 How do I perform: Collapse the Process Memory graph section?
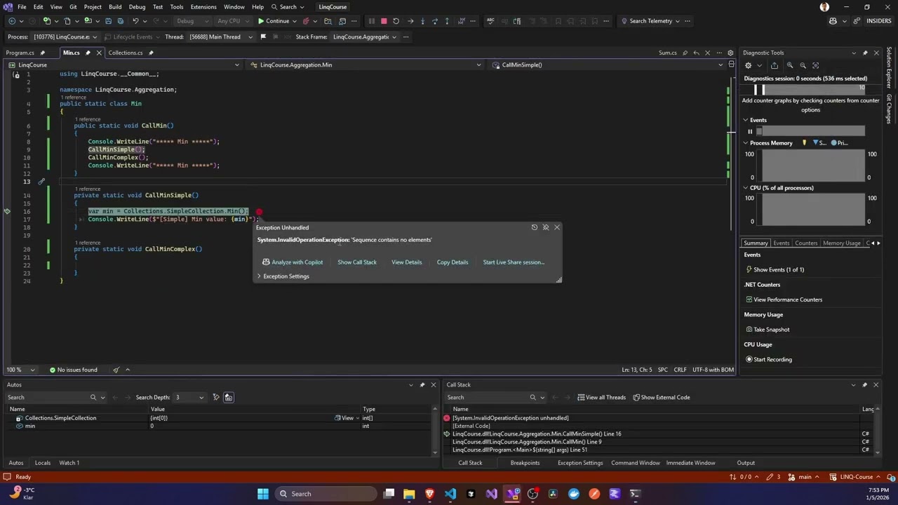tap(746, 143)
